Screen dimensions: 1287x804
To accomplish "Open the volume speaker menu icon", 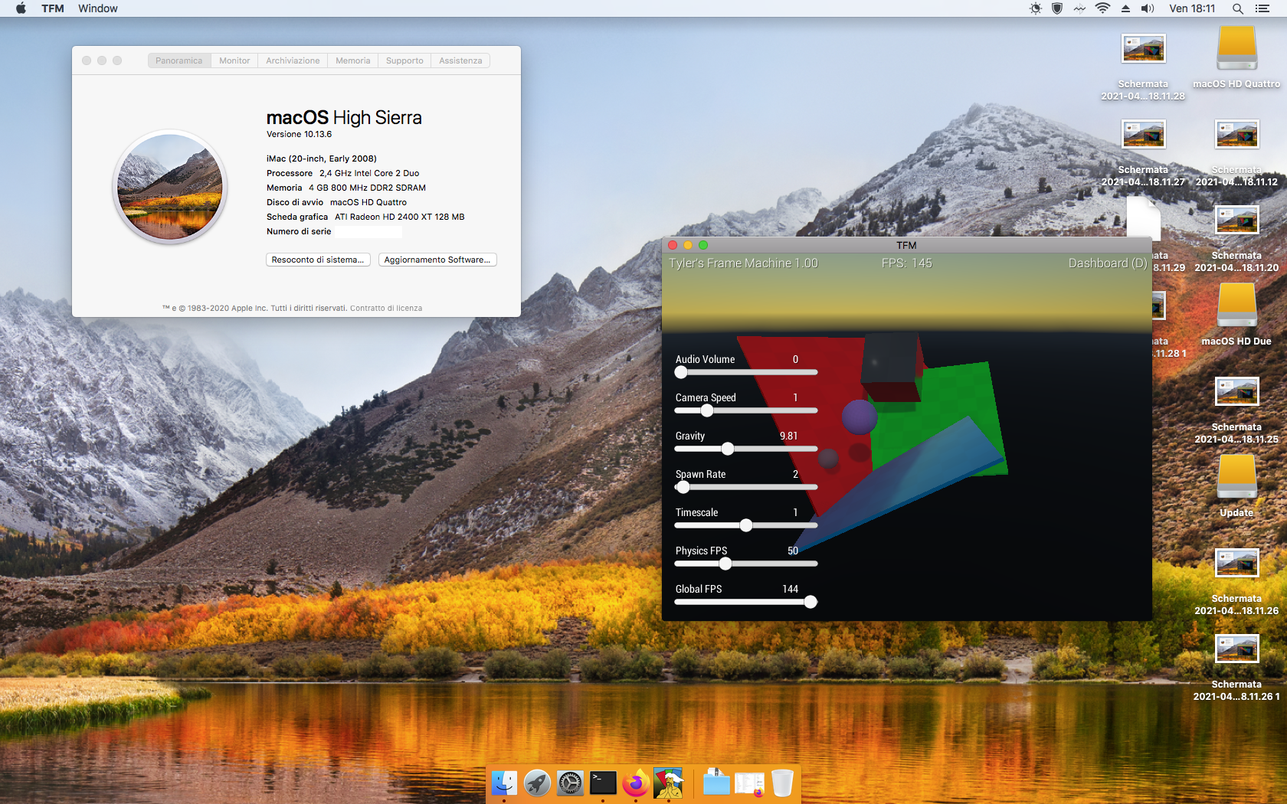I will (1148, 8).
